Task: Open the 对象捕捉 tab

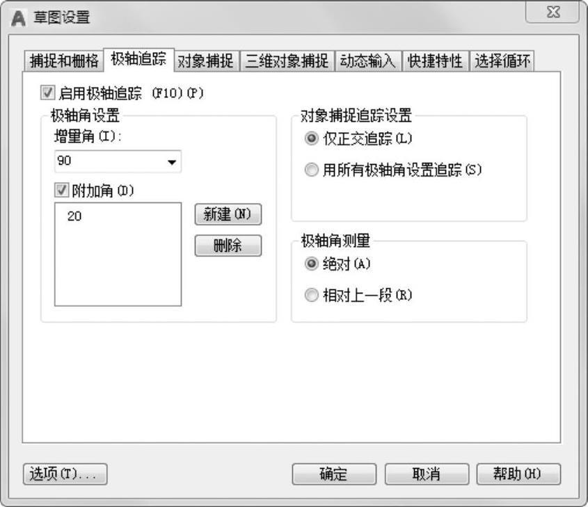Action: pyautogui.click(x=206, y=61)
